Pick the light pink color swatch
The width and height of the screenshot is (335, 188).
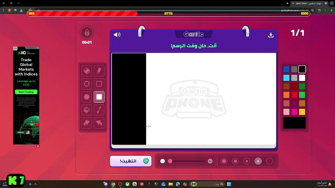286,112
